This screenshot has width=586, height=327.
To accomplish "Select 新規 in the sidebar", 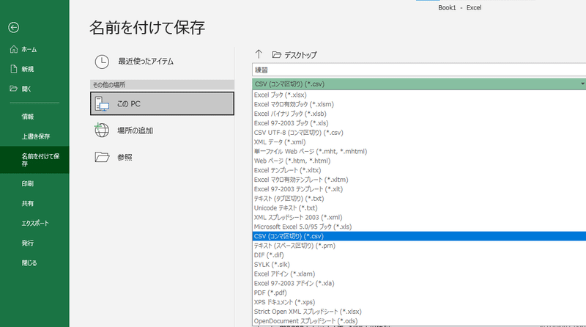I will click(28, 69).
